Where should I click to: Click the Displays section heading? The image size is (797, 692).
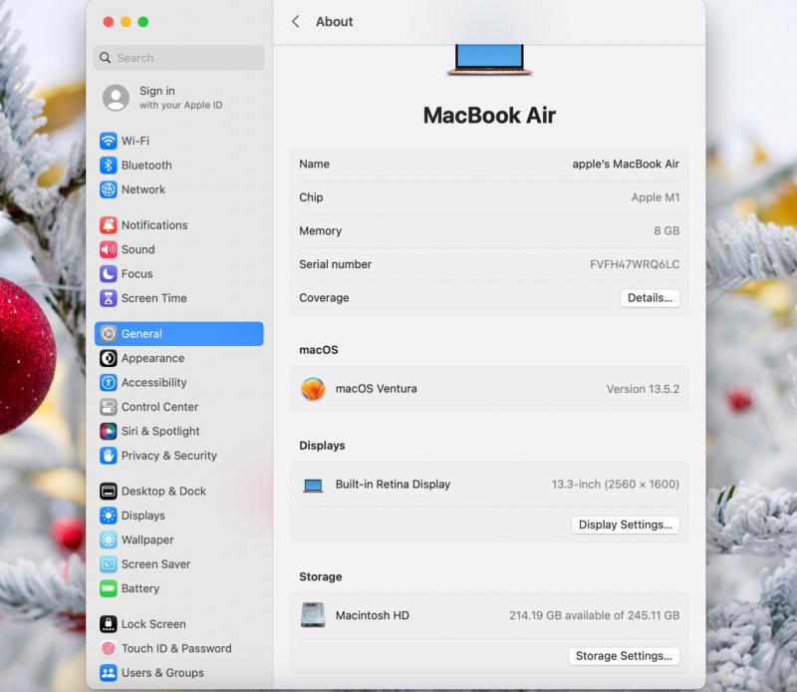tap(322, 446)
